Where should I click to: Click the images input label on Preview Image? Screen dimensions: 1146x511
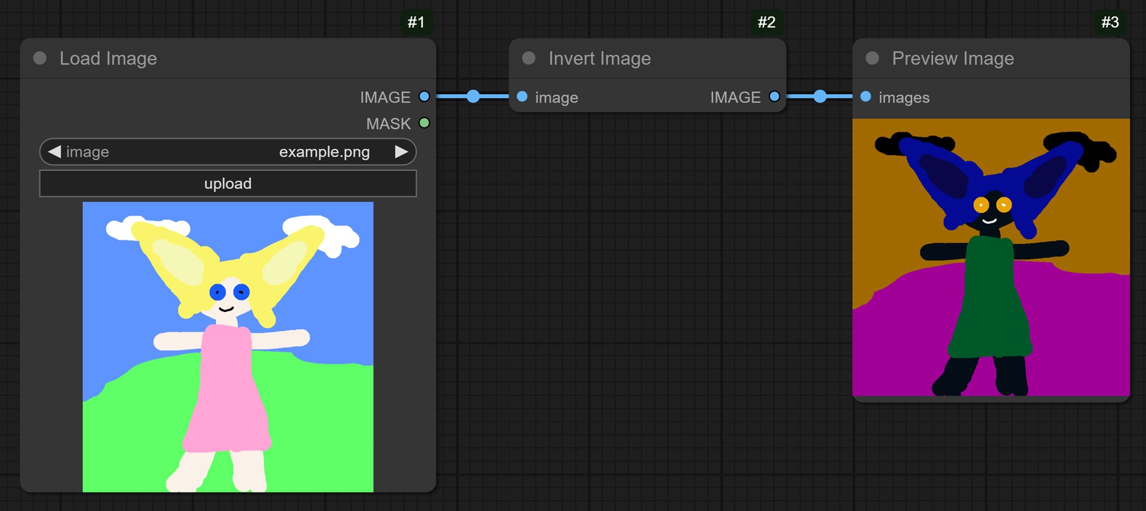click(x=904, y=98)
